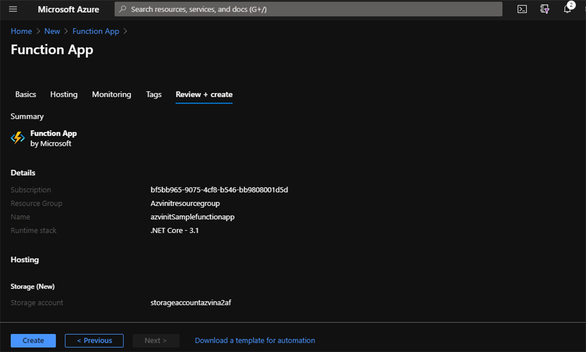Open the Tags tab
Viewport: 586px width, 352px height.
point(153,94)
